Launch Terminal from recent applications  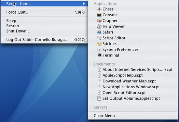click(x=133, y=55)
